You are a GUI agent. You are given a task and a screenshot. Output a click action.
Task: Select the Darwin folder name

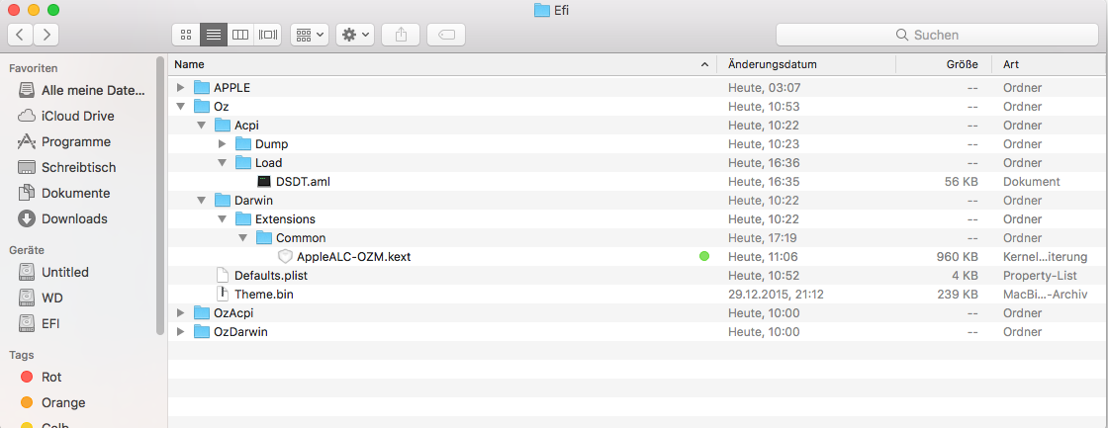coord(253,200)
